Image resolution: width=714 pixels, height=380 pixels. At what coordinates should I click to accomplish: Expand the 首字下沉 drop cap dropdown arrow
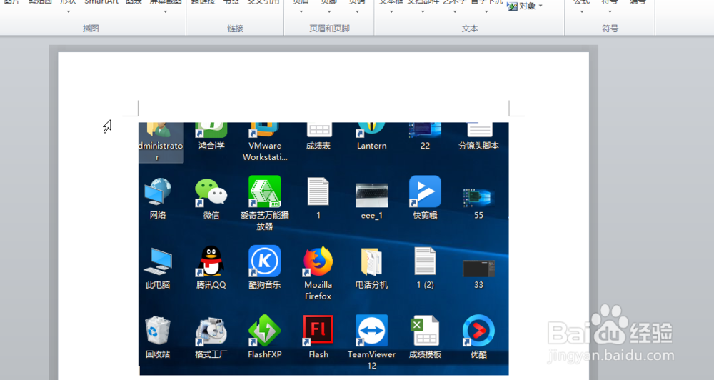point(486,11)
